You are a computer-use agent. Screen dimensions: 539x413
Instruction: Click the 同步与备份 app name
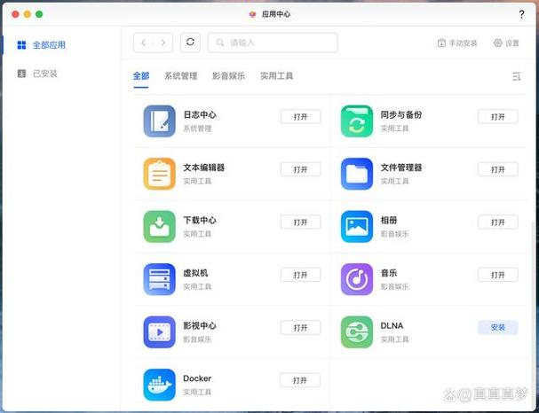401,114
